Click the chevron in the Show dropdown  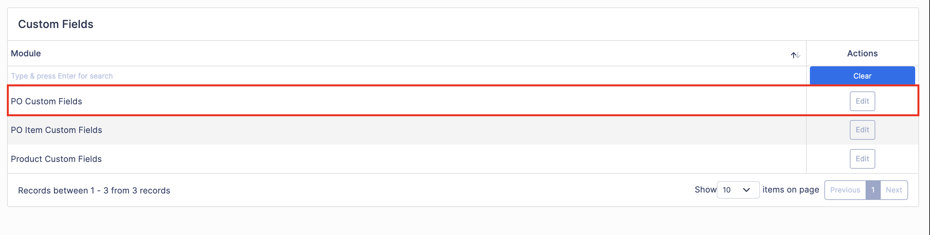click(x=746, y=190)
